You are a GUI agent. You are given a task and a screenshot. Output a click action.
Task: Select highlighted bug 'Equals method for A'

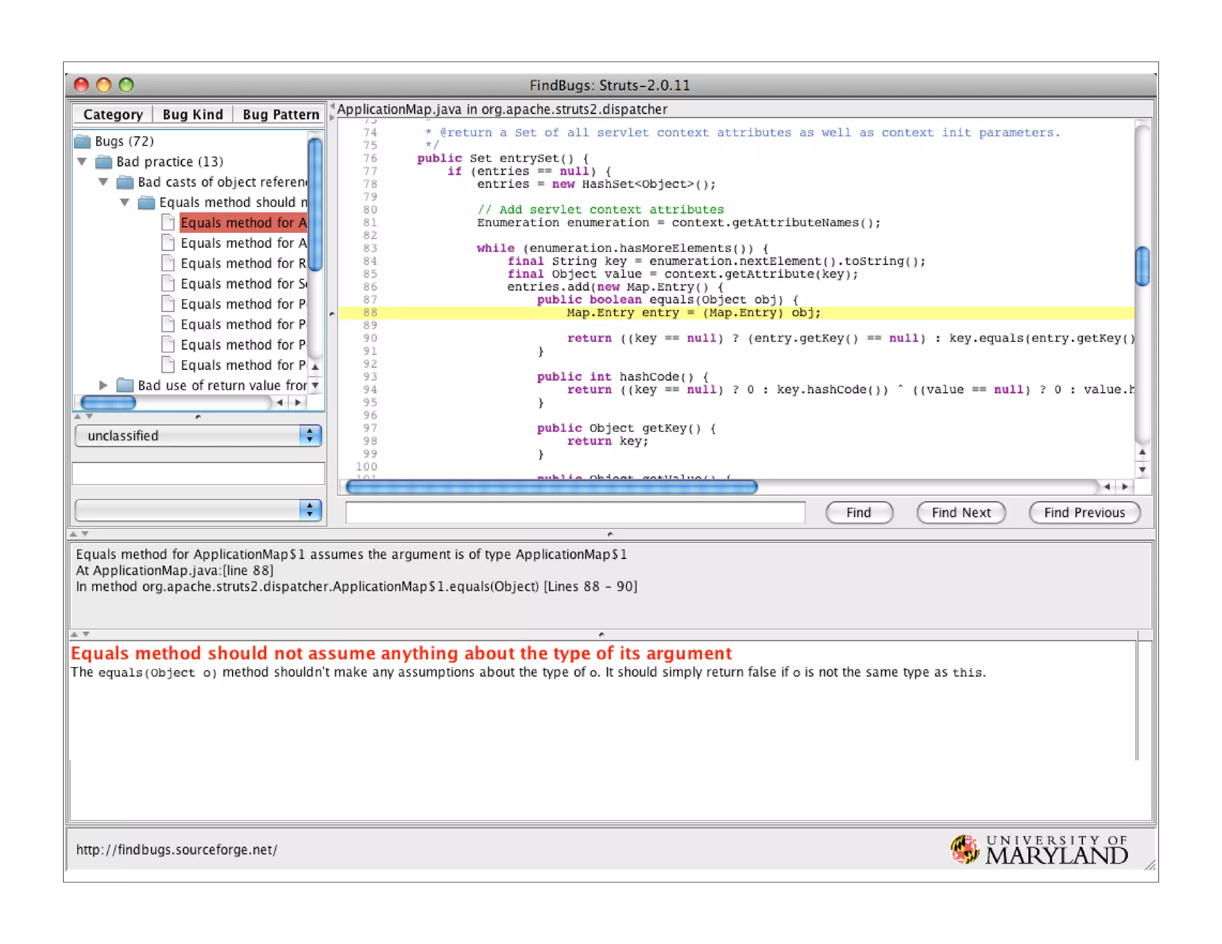[x=243, y=223]
